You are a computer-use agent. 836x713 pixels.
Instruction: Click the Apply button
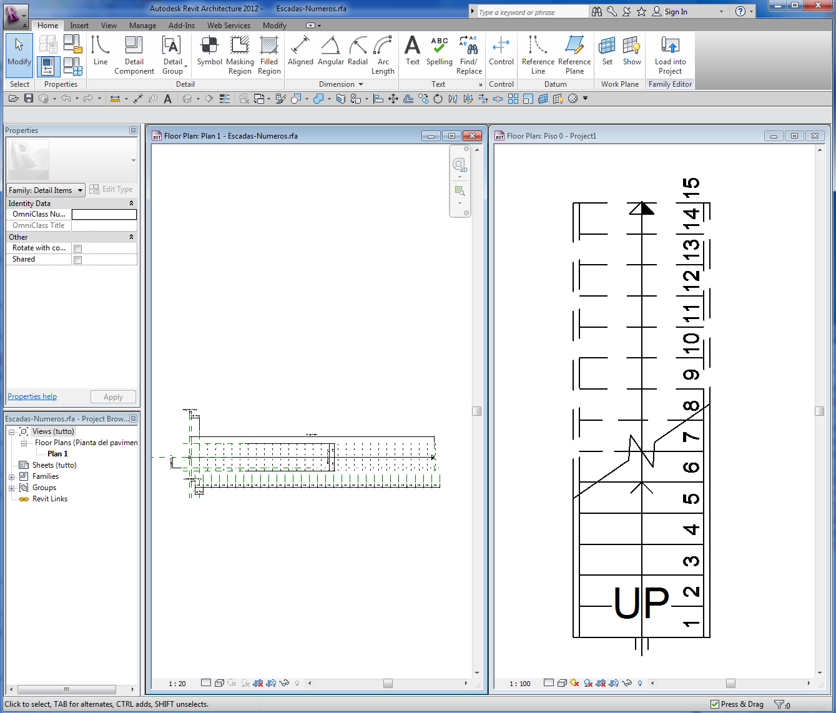tap(113, 397)
